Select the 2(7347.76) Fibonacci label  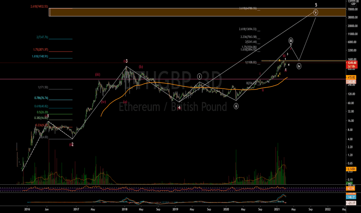pos(42,37)
